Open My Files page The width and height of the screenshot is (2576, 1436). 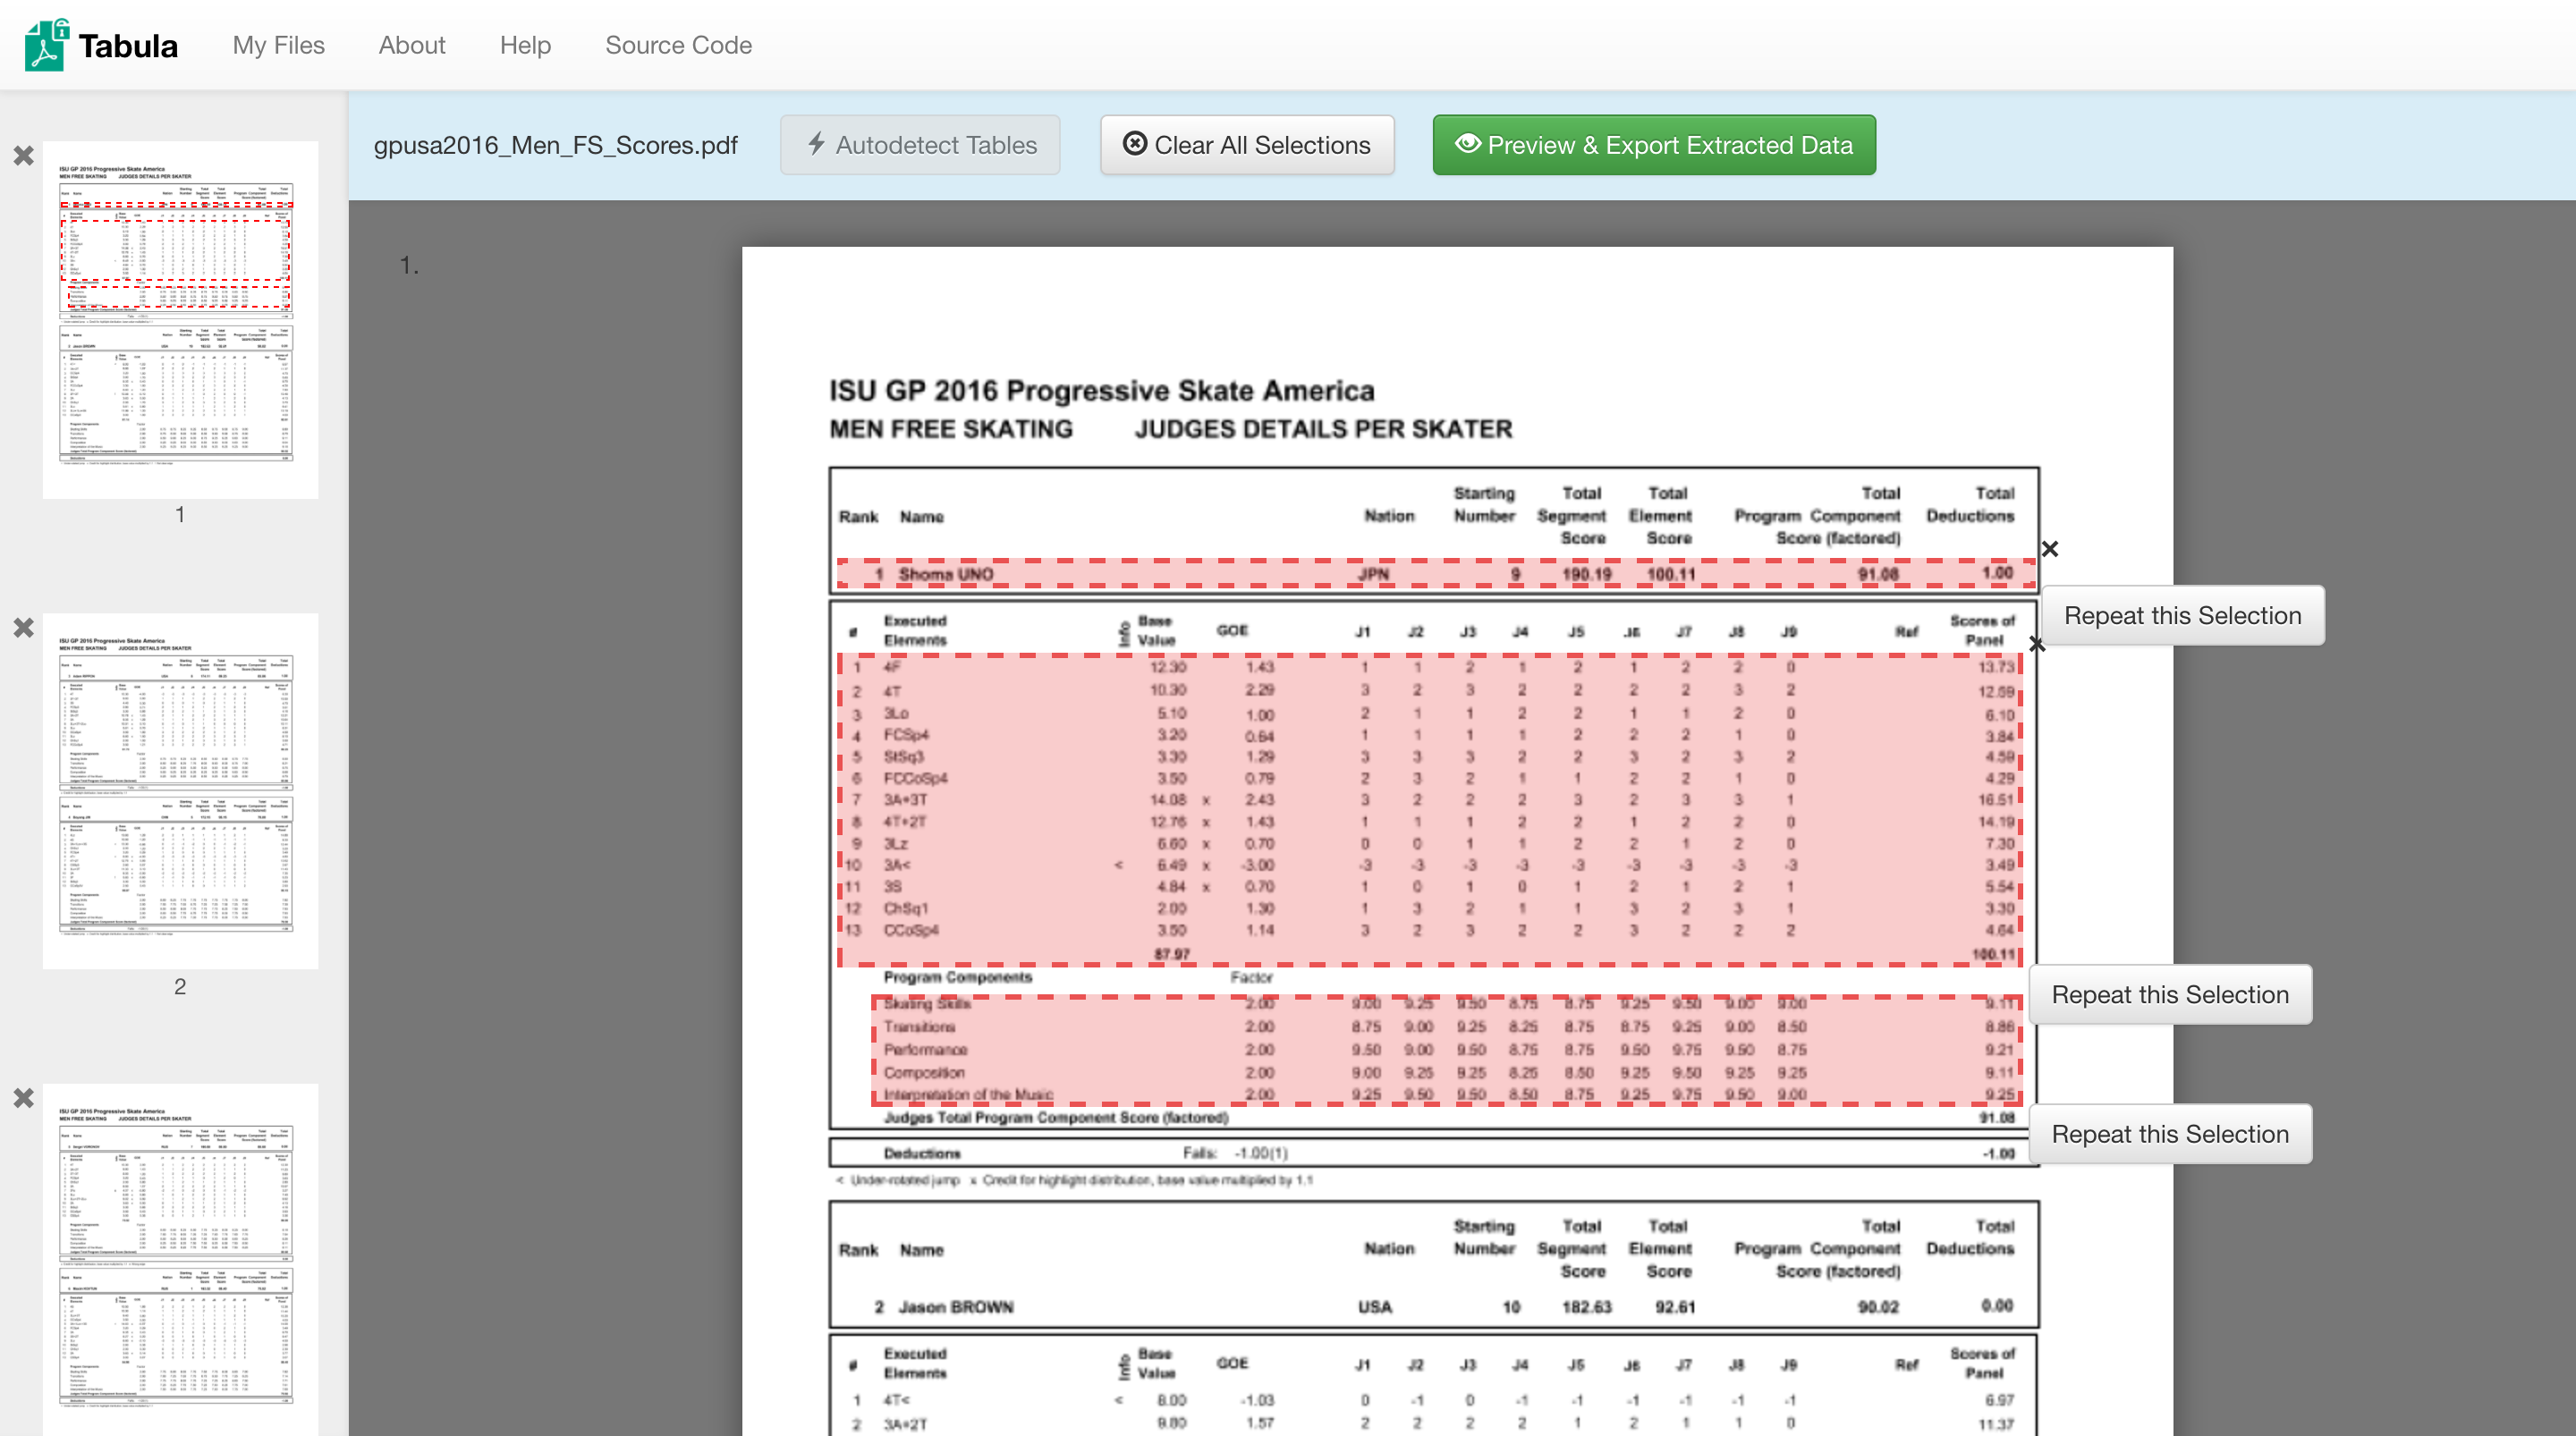[278, 45]
